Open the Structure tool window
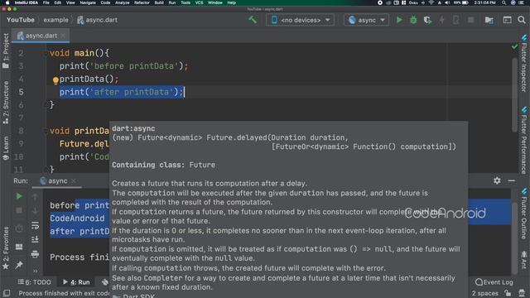Screen dimensions: 530x298 click(6, 103)
